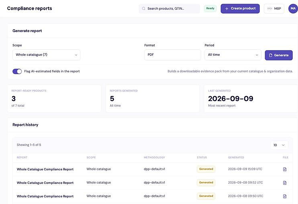The height and width of the screenshot is (204, 298).
Task: Click the 2026-09-08 09:50 UTC timestamp
Action: pos(245,196)
